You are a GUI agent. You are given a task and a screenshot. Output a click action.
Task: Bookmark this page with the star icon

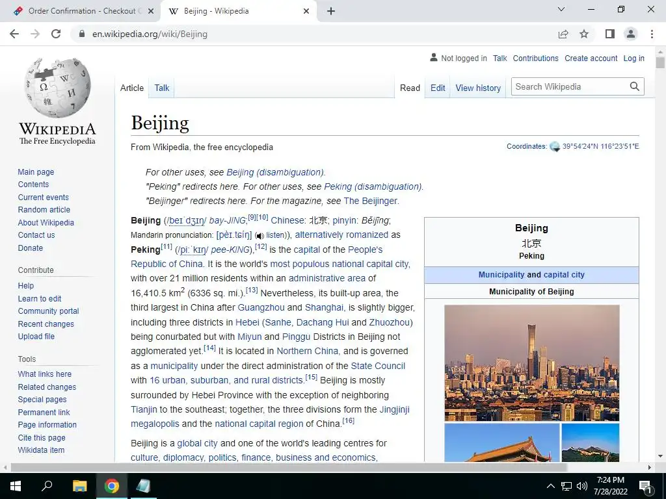pyautogui.click(x=585, y=34)
